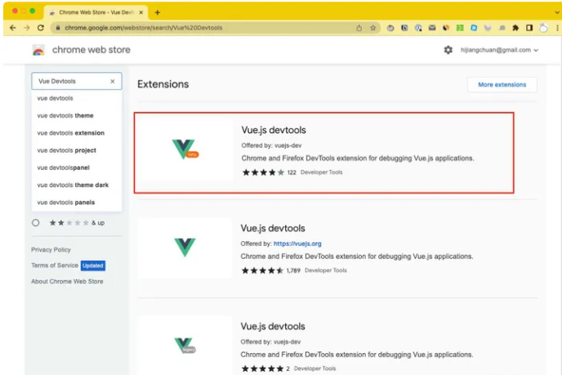Click the 122 ratings star row

coord(263,172)
